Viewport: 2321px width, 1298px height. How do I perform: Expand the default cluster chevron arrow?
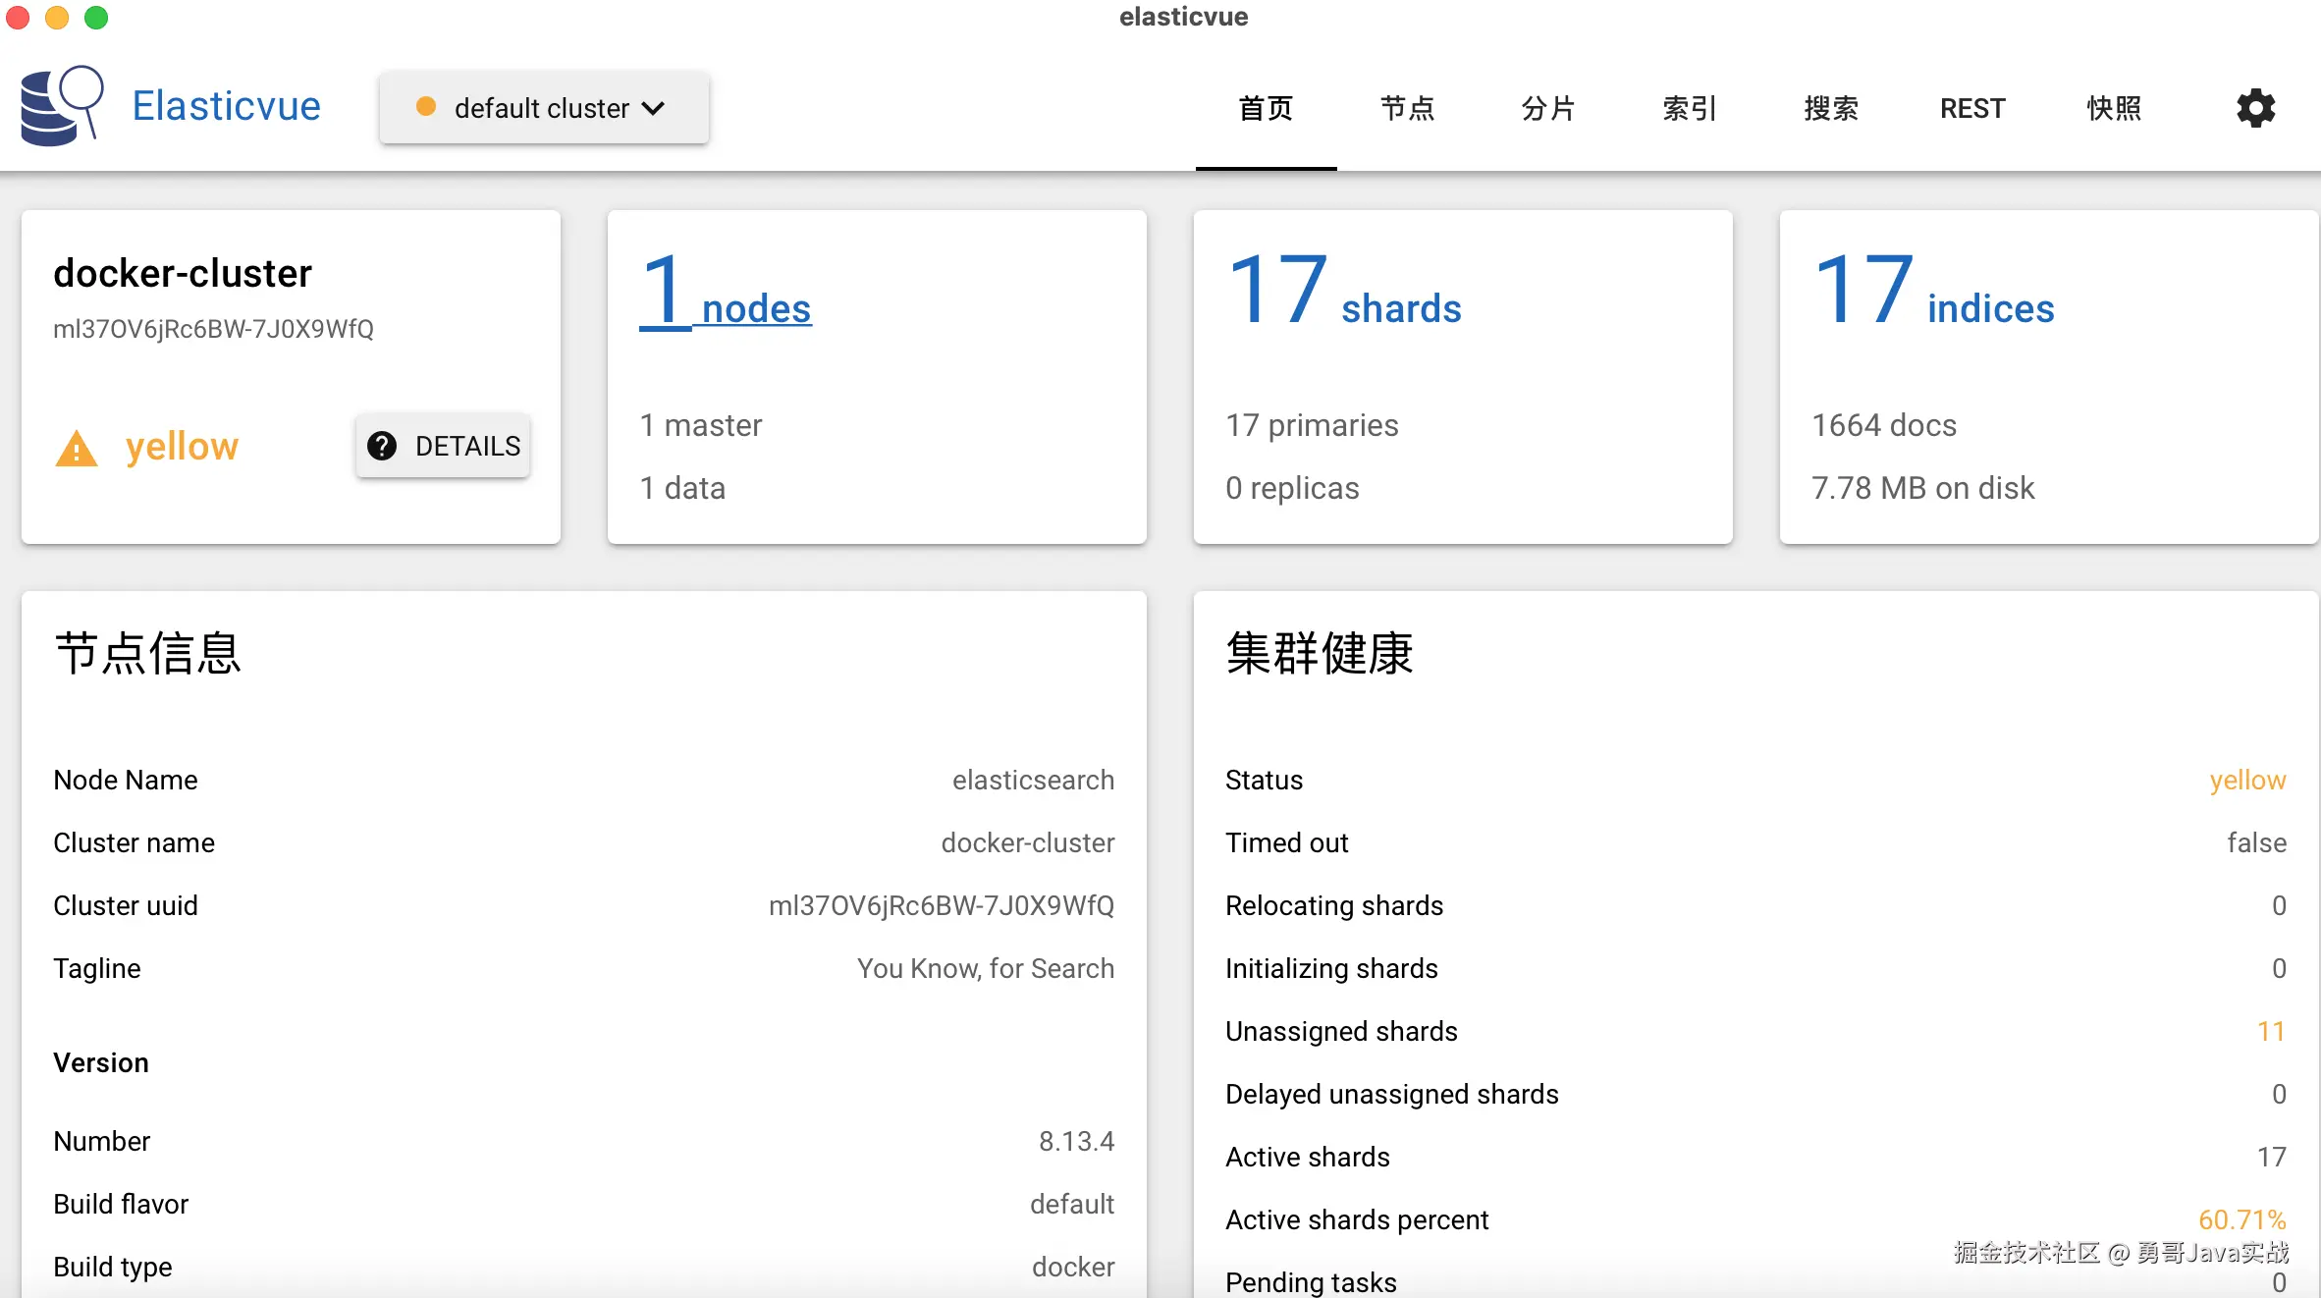654,108
